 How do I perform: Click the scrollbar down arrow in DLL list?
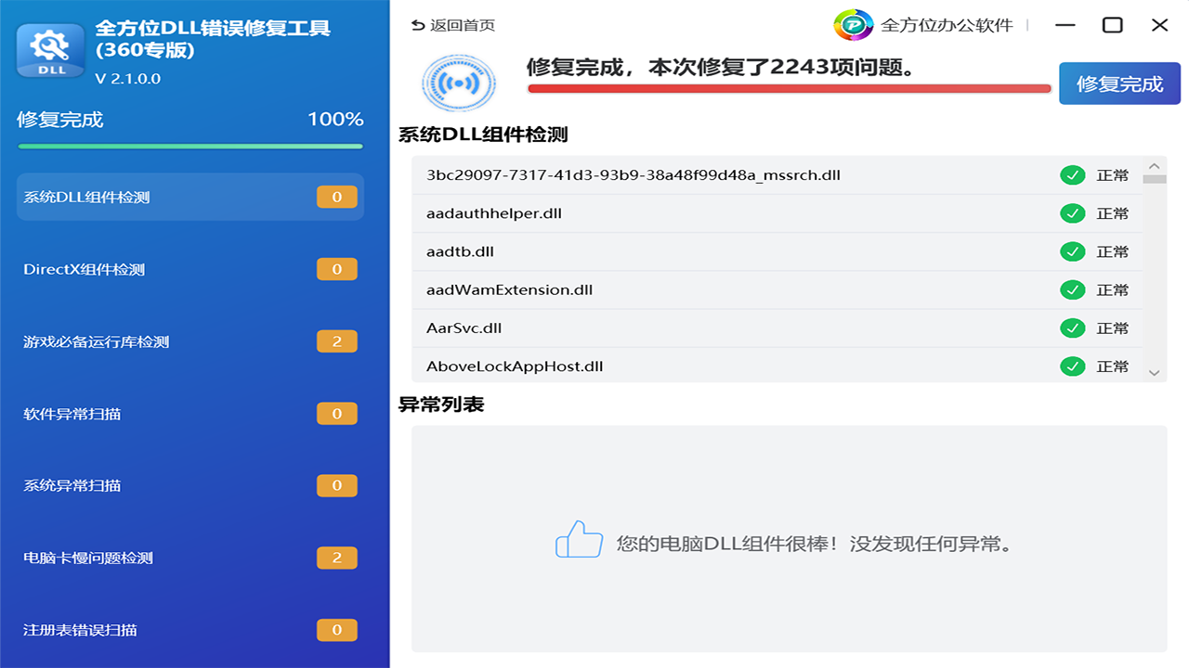[x=1154, y=372]
